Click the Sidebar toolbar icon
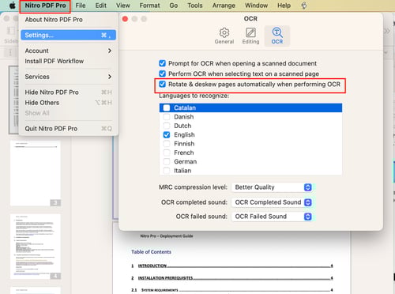 pyautogui.click(x=11, y=31)
